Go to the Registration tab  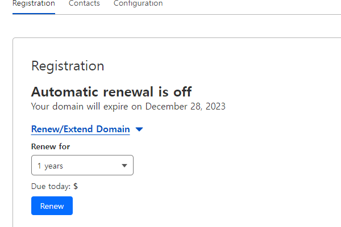pos(34,3)
